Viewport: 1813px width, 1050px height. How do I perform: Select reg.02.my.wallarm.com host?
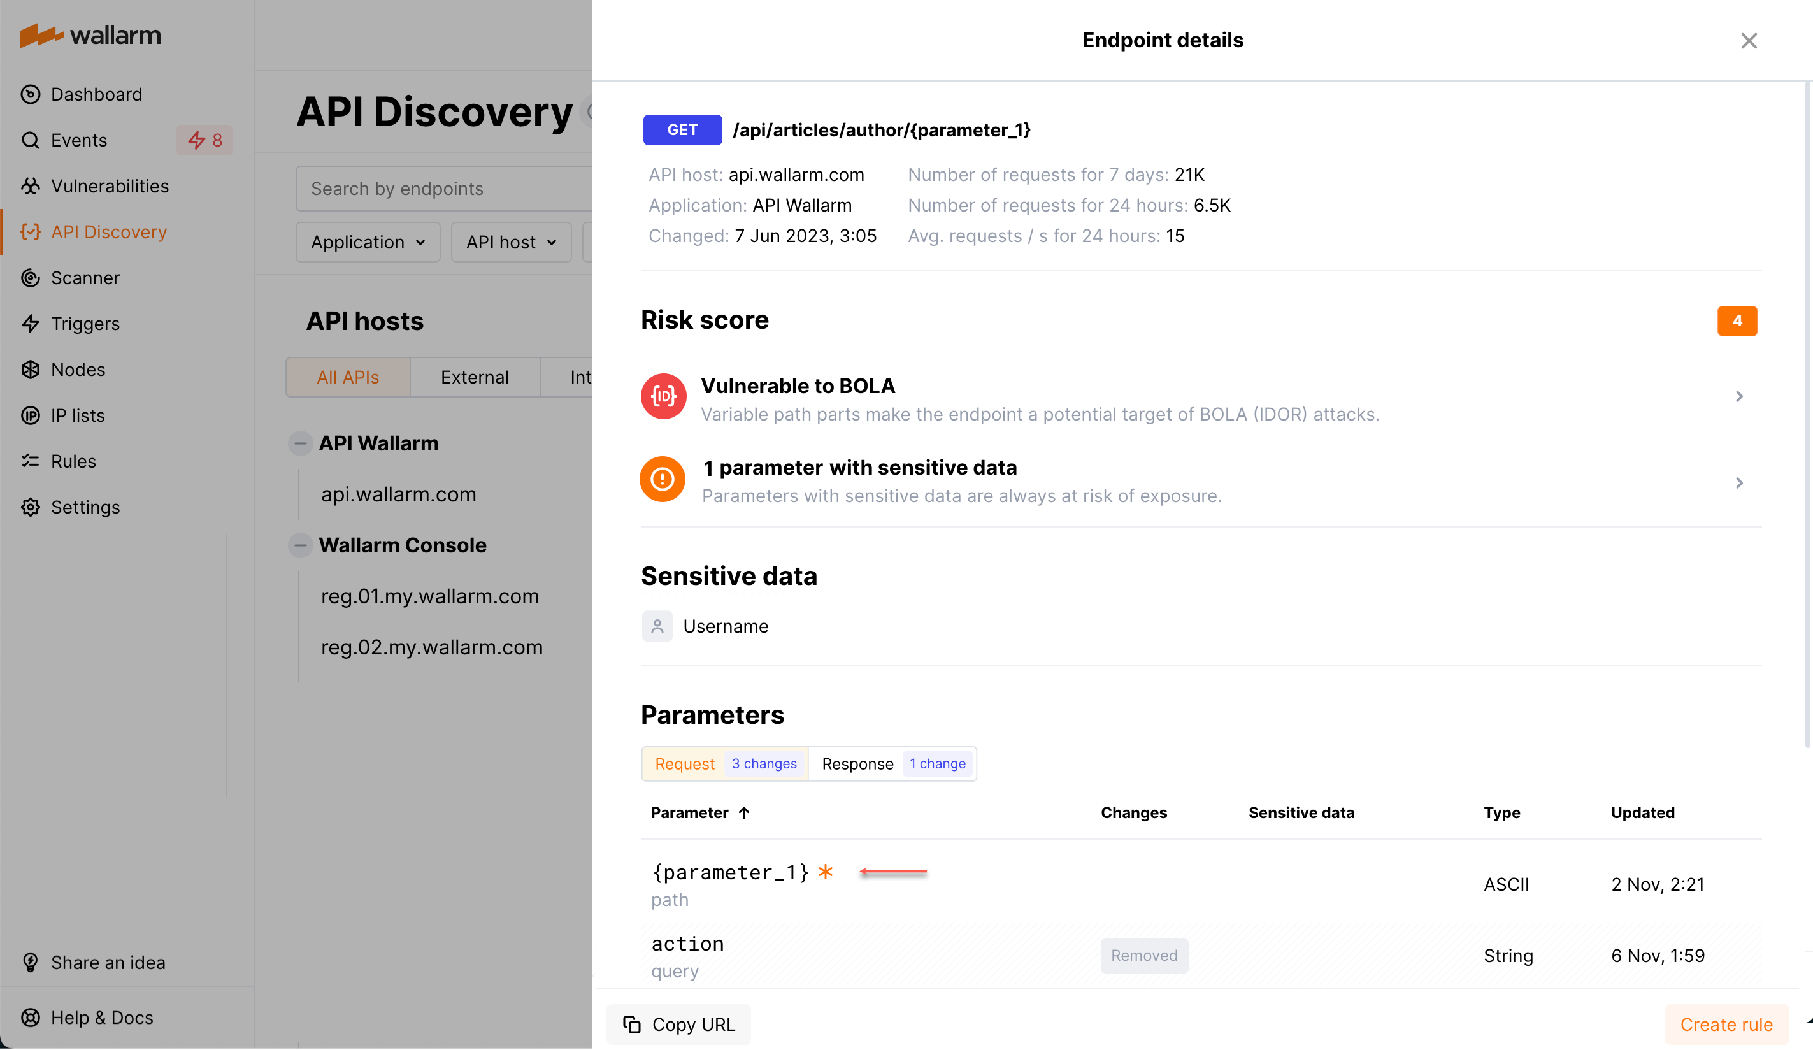tap(432, 648)
